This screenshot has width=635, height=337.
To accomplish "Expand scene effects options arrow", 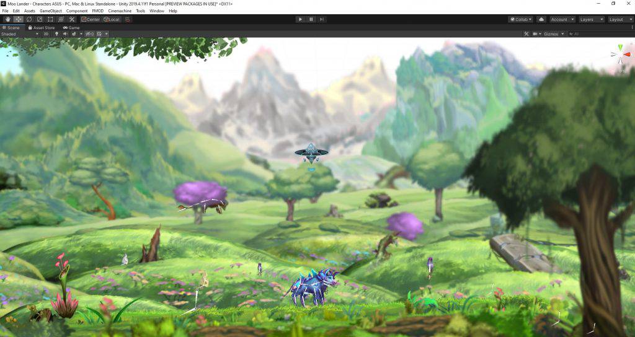I will pyautogui.click(x=81, y=34).
